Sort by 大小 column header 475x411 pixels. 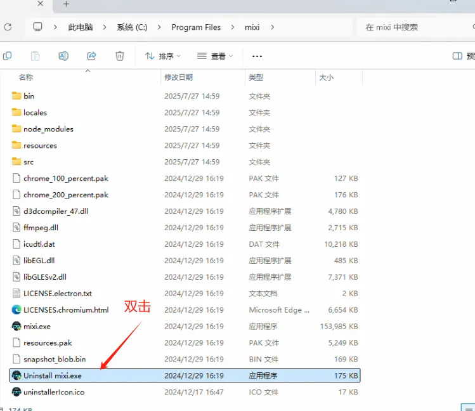pyautogui.click(x=326, y=77)
